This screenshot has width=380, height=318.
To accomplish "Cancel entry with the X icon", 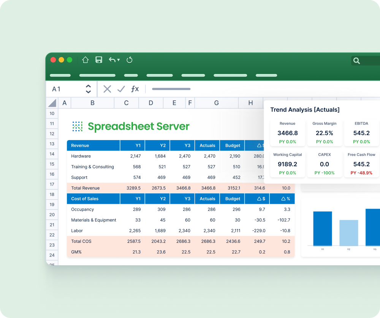I will coord(107,89).
